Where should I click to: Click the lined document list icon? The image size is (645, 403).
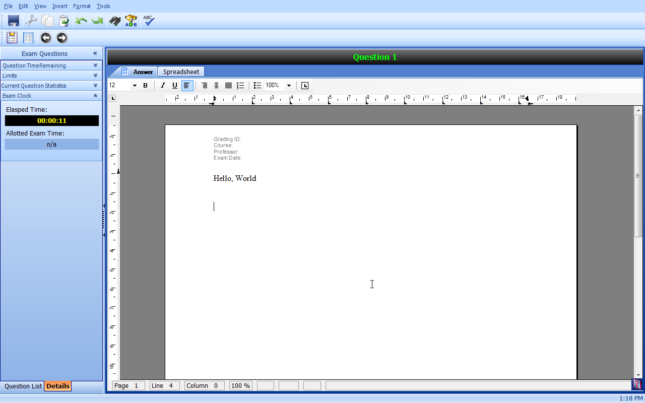(28, 38)
